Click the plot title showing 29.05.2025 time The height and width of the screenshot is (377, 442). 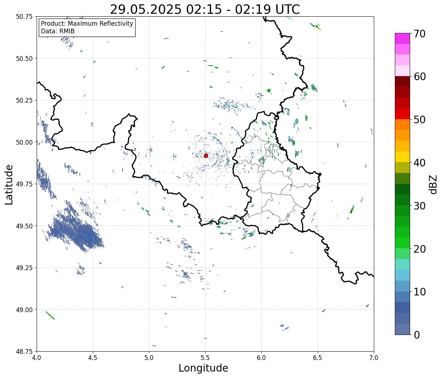tap(205, 9)
